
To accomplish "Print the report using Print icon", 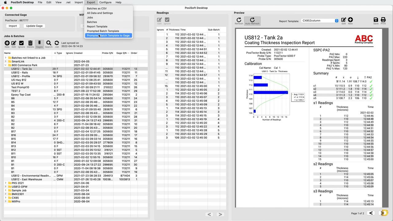I will pos(383,21).
